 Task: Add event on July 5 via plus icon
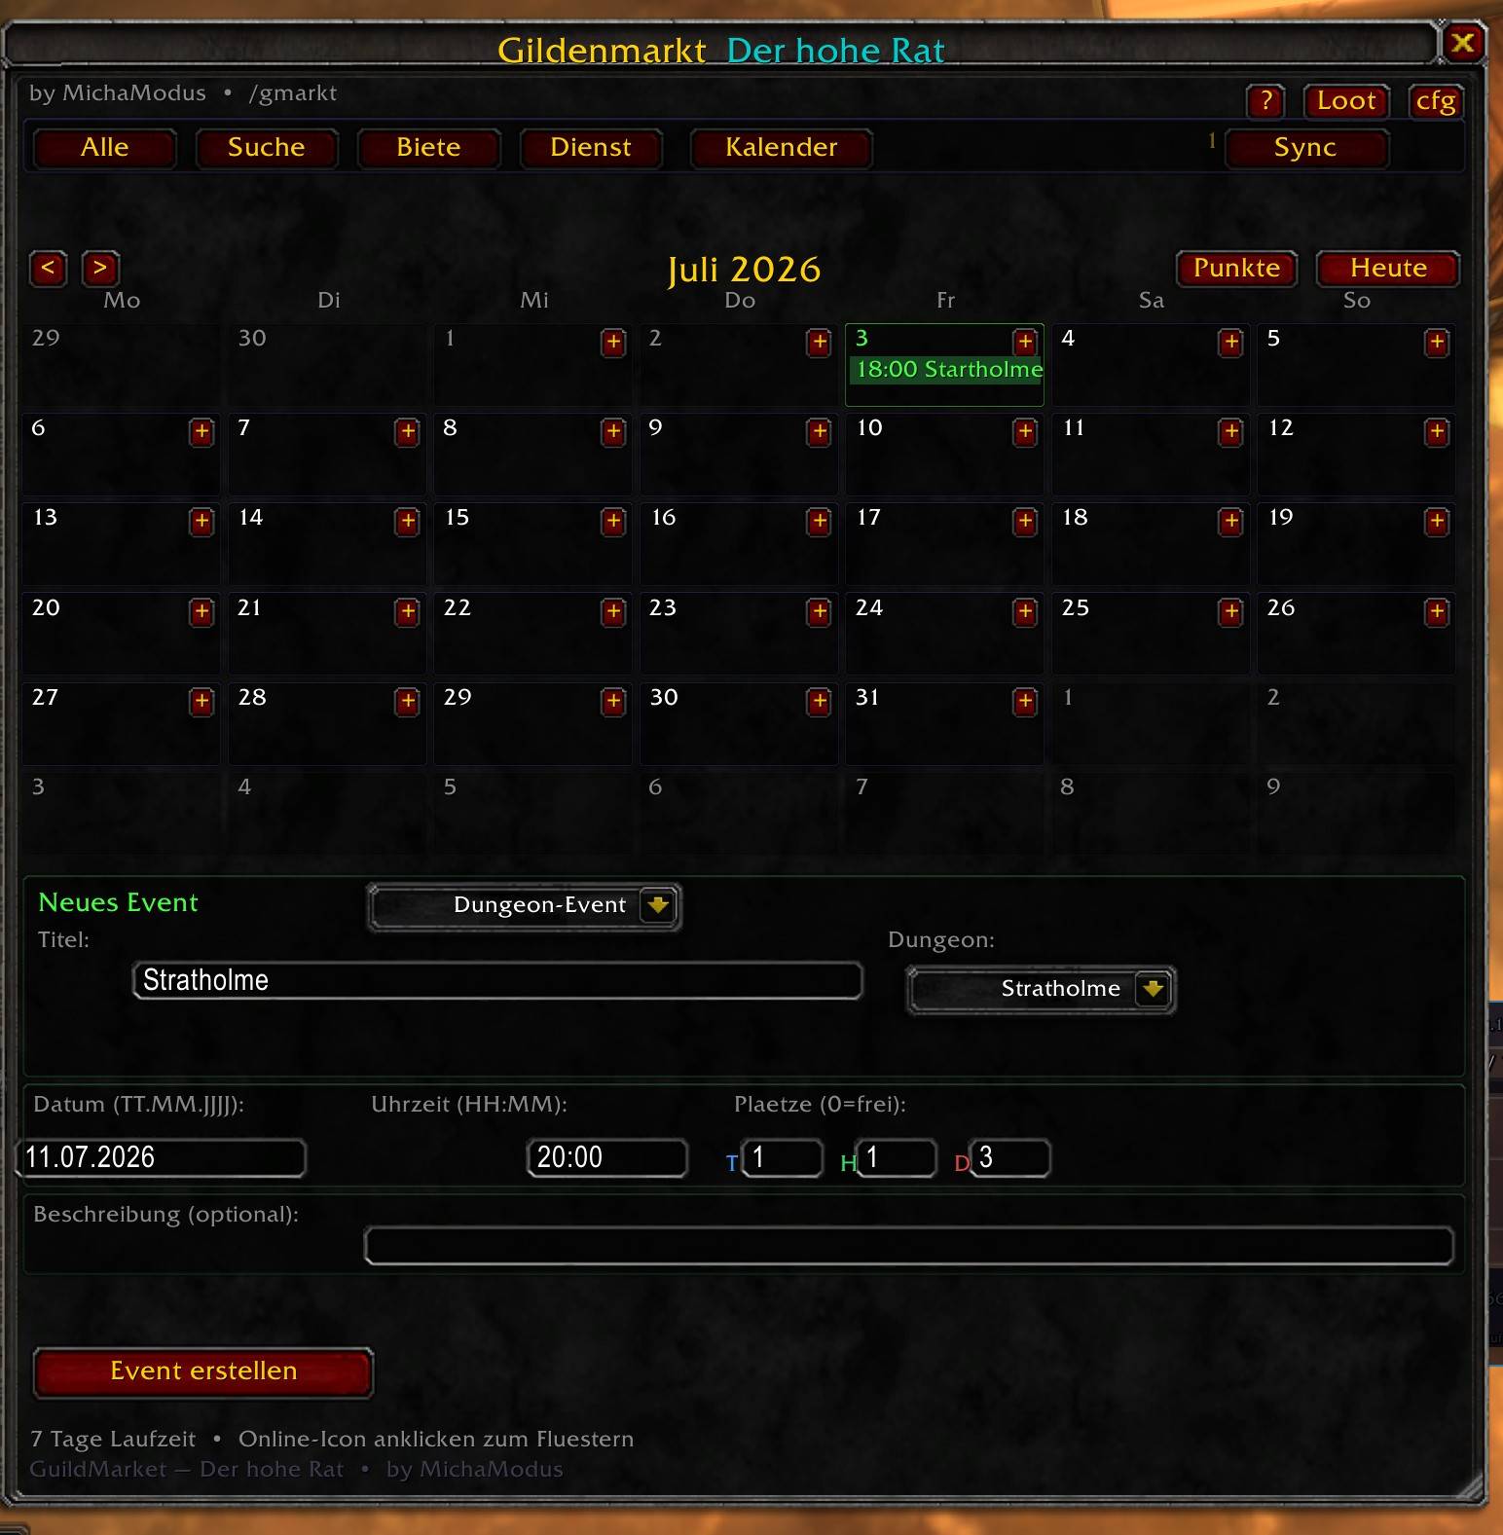click(x=1437, y=343)
